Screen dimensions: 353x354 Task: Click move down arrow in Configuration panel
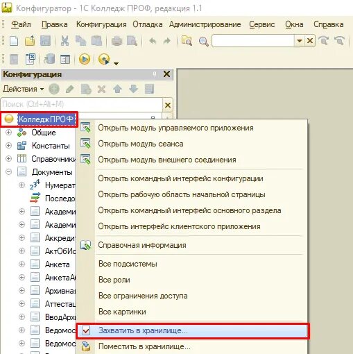coord(133,89)
